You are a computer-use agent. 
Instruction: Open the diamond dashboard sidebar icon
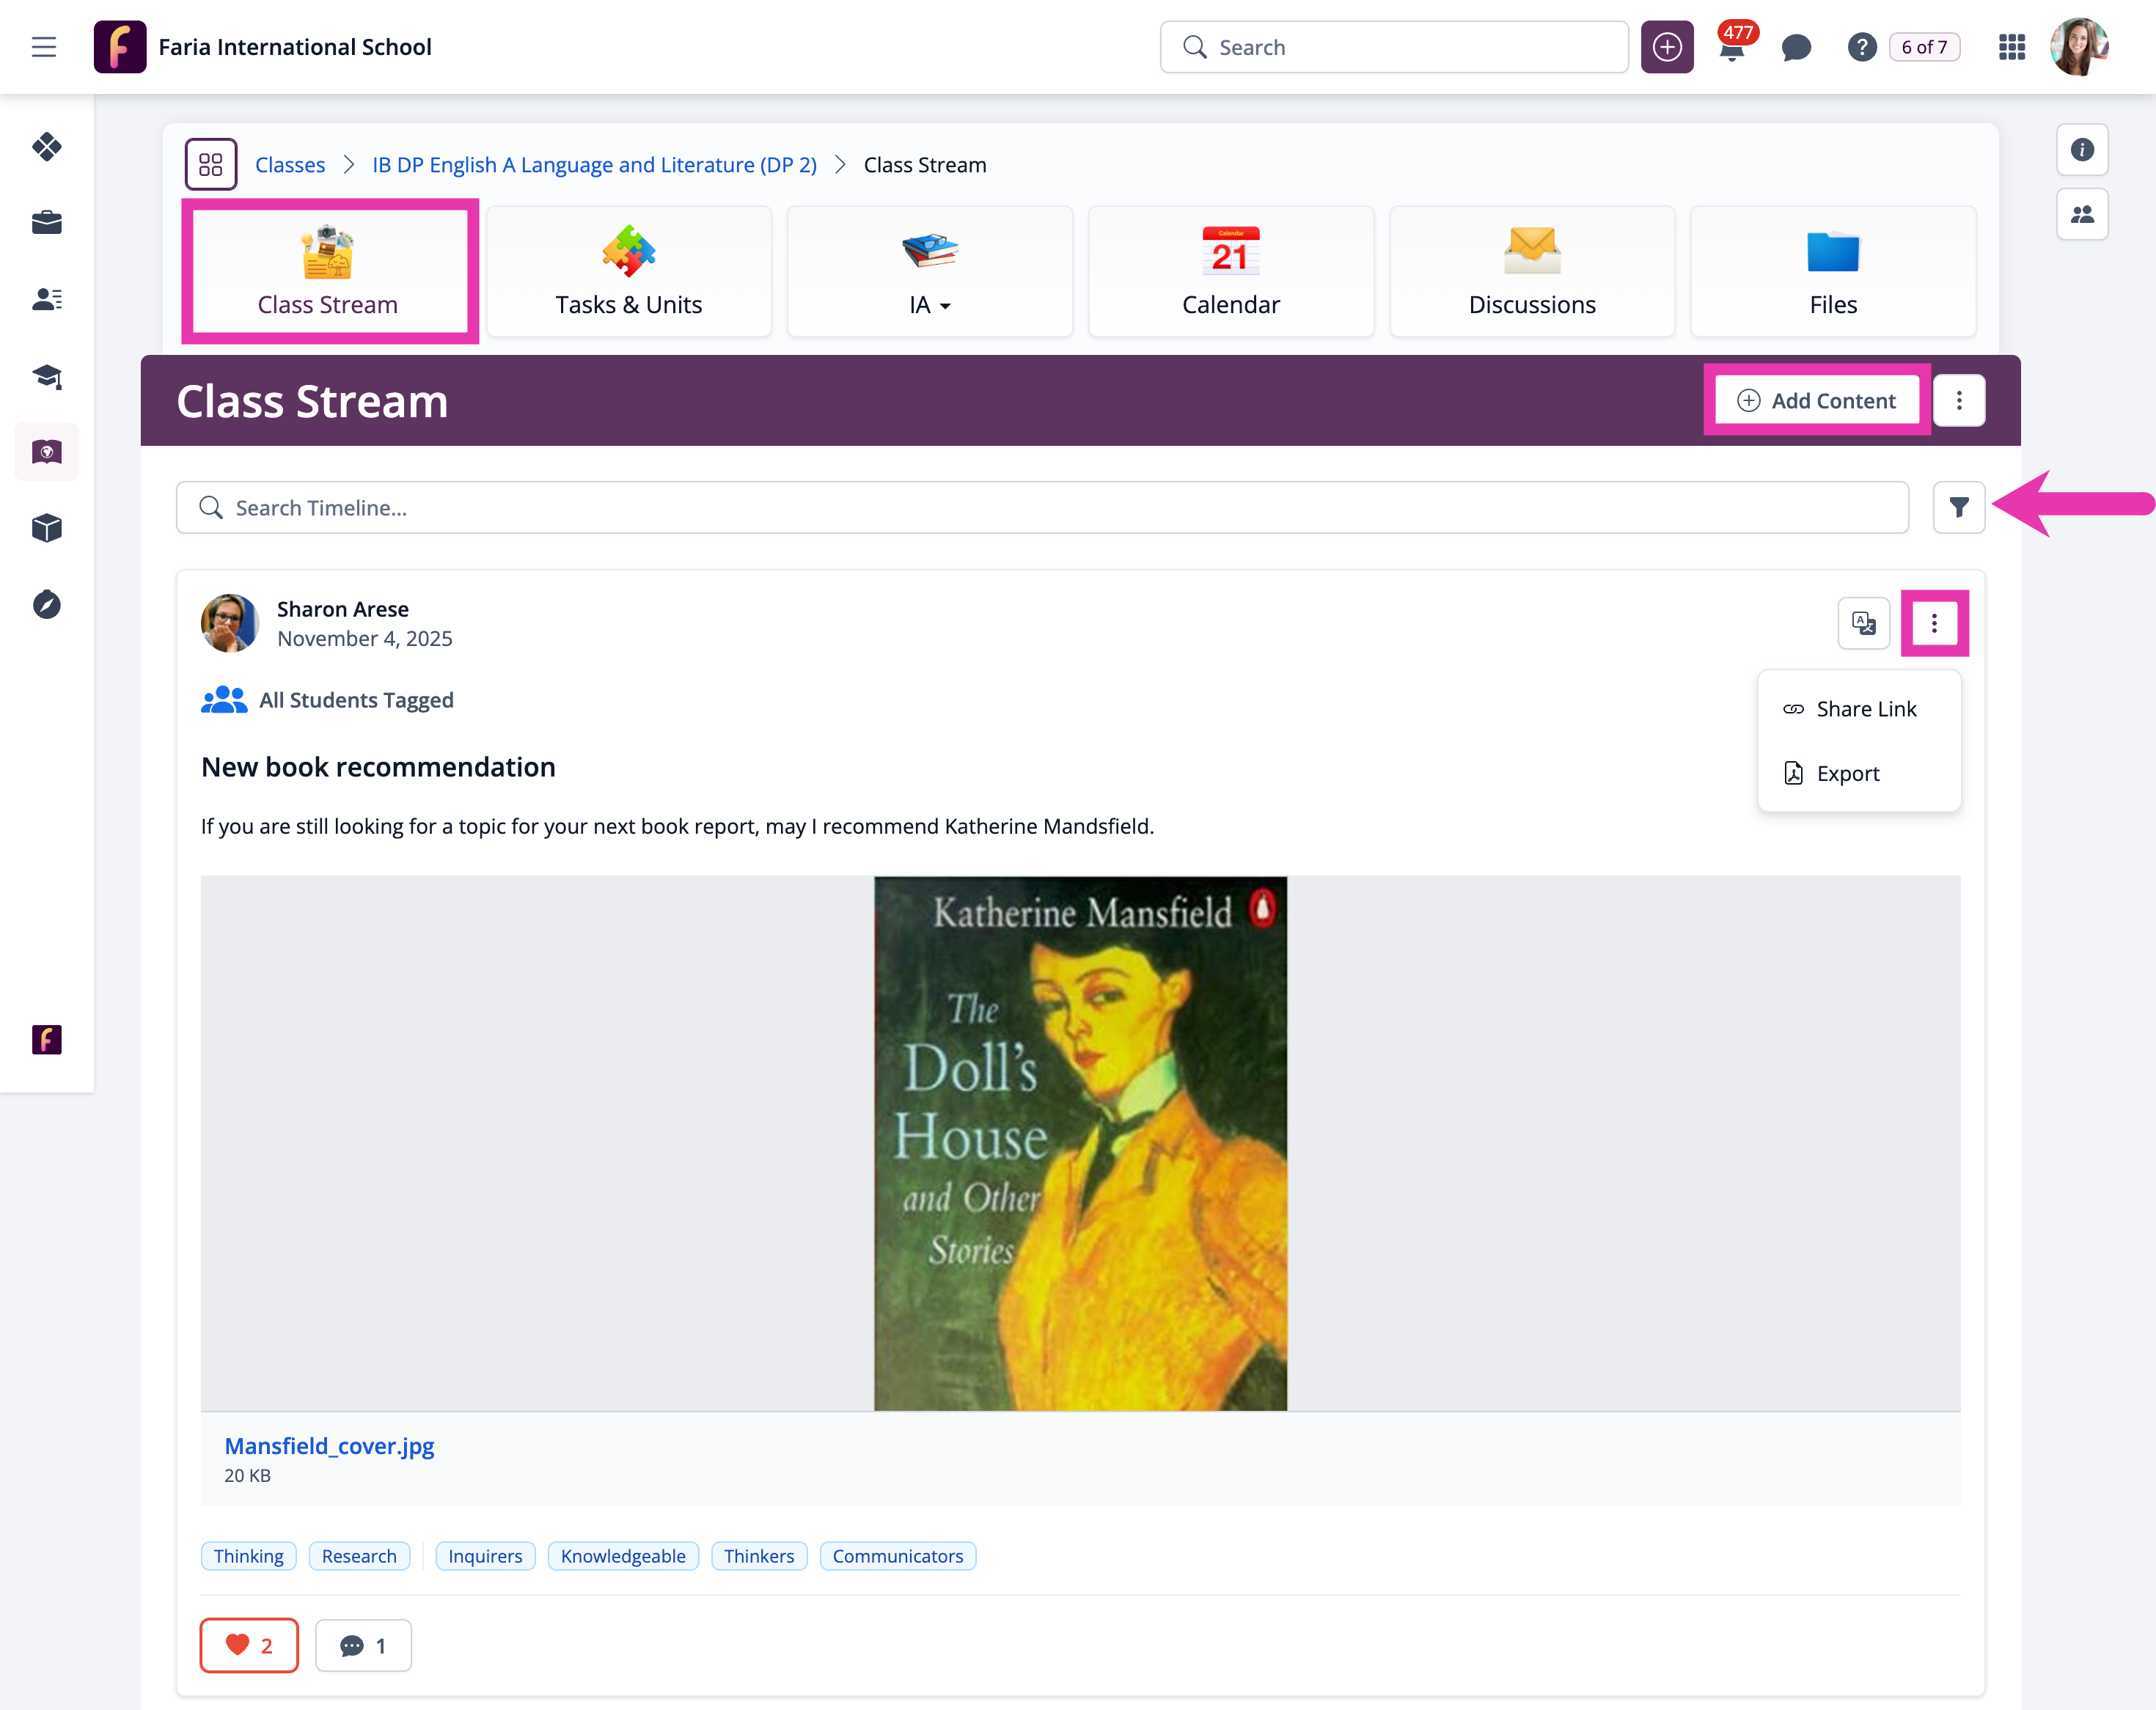(x=47, y=147)
